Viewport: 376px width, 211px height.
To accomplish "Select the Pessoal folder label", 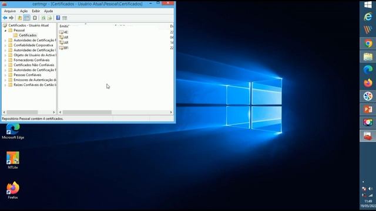I will click(19, 30).
